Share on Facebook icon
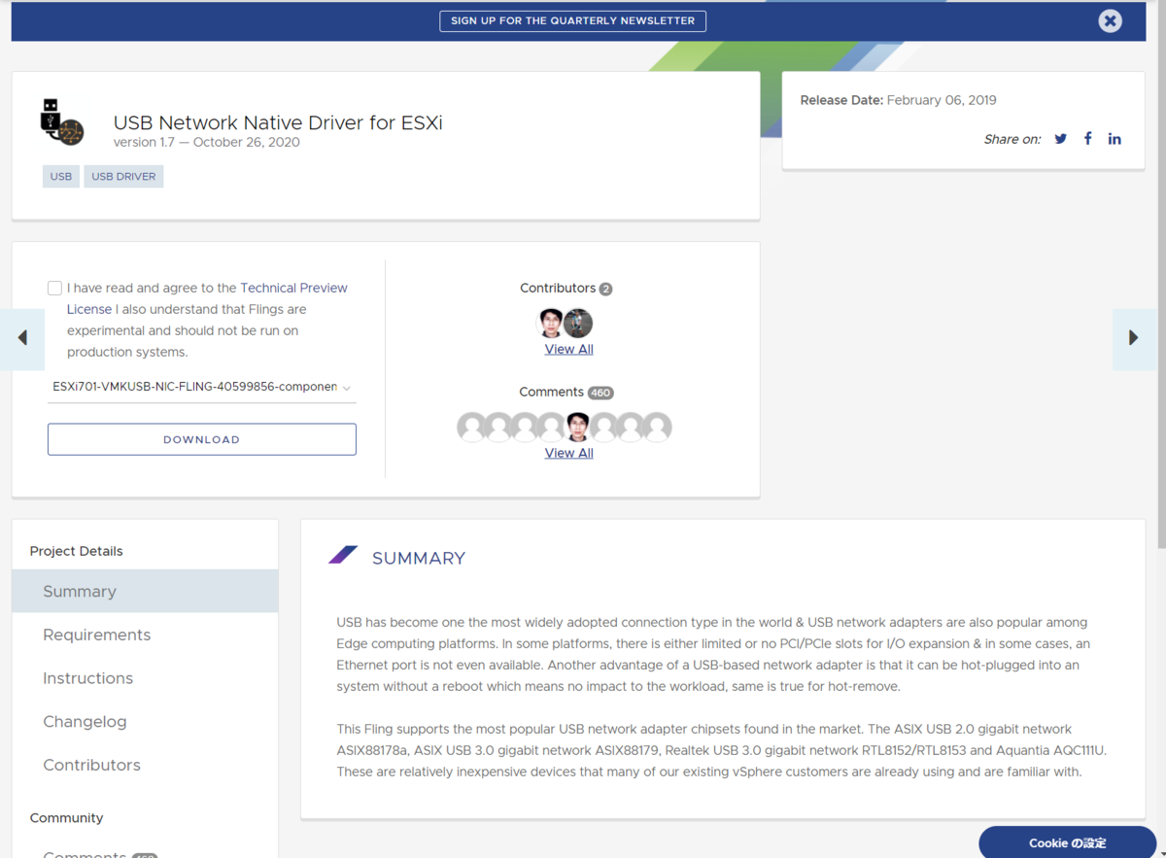Screen dimensions: 1166x858 point(1088,139)
